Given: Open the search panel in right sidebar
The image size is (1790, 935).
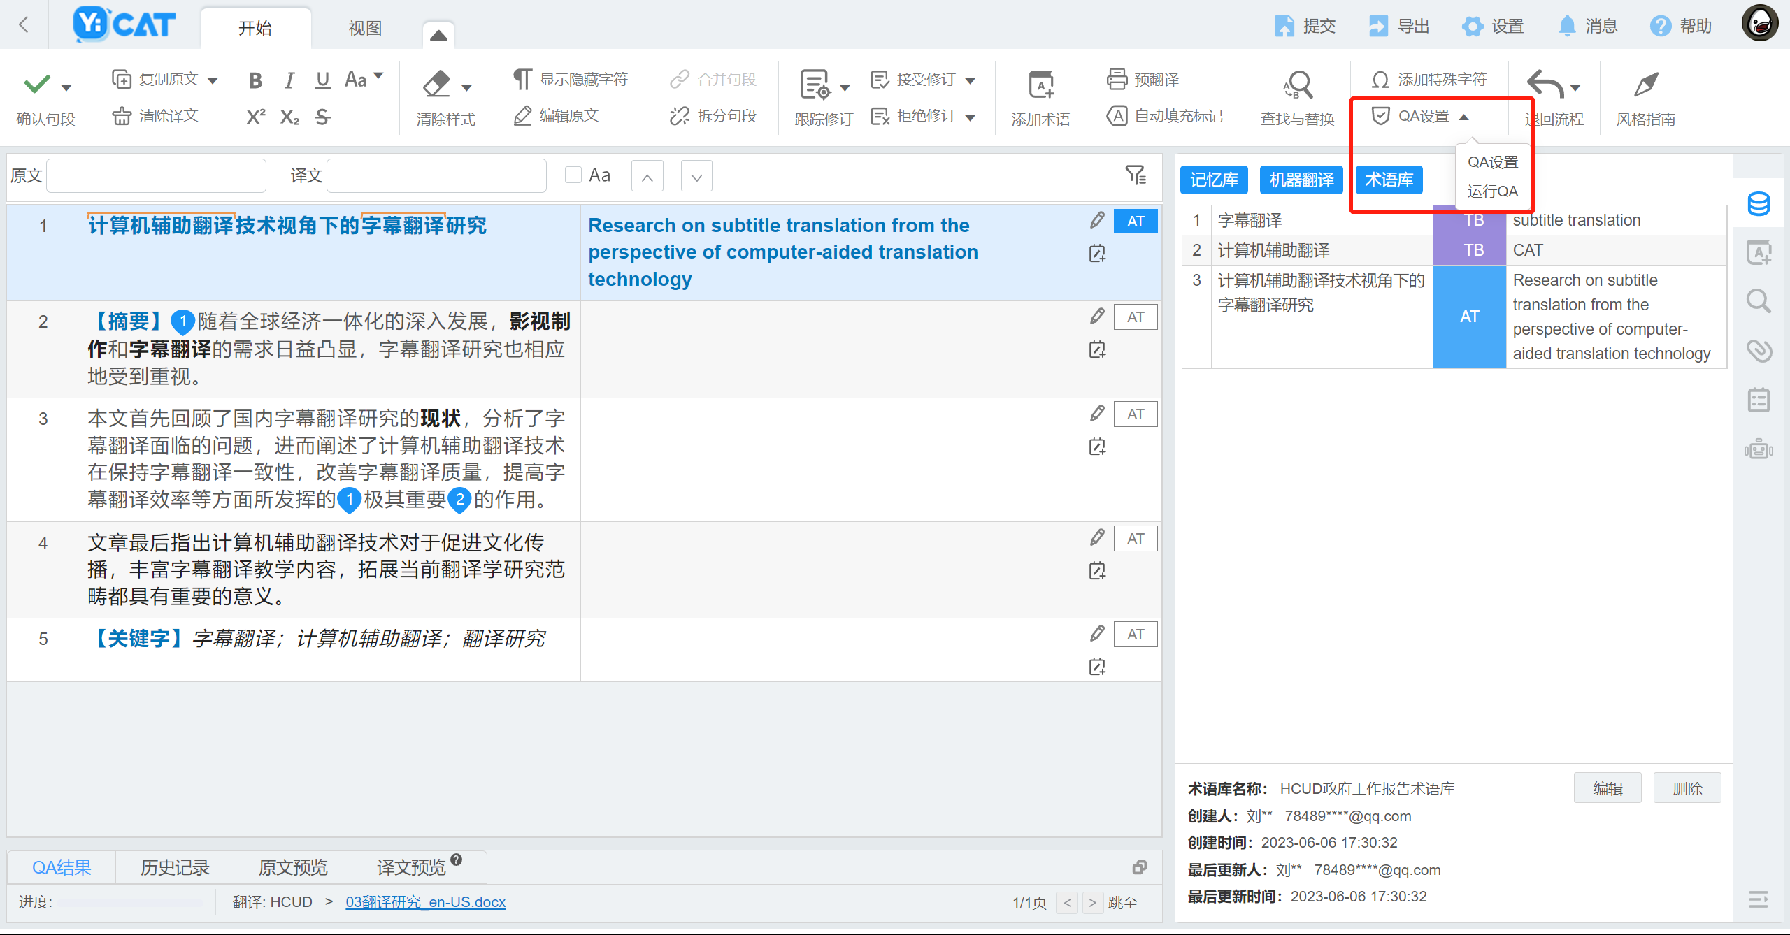Looking at the screenshot, I should pos(1758,301).
